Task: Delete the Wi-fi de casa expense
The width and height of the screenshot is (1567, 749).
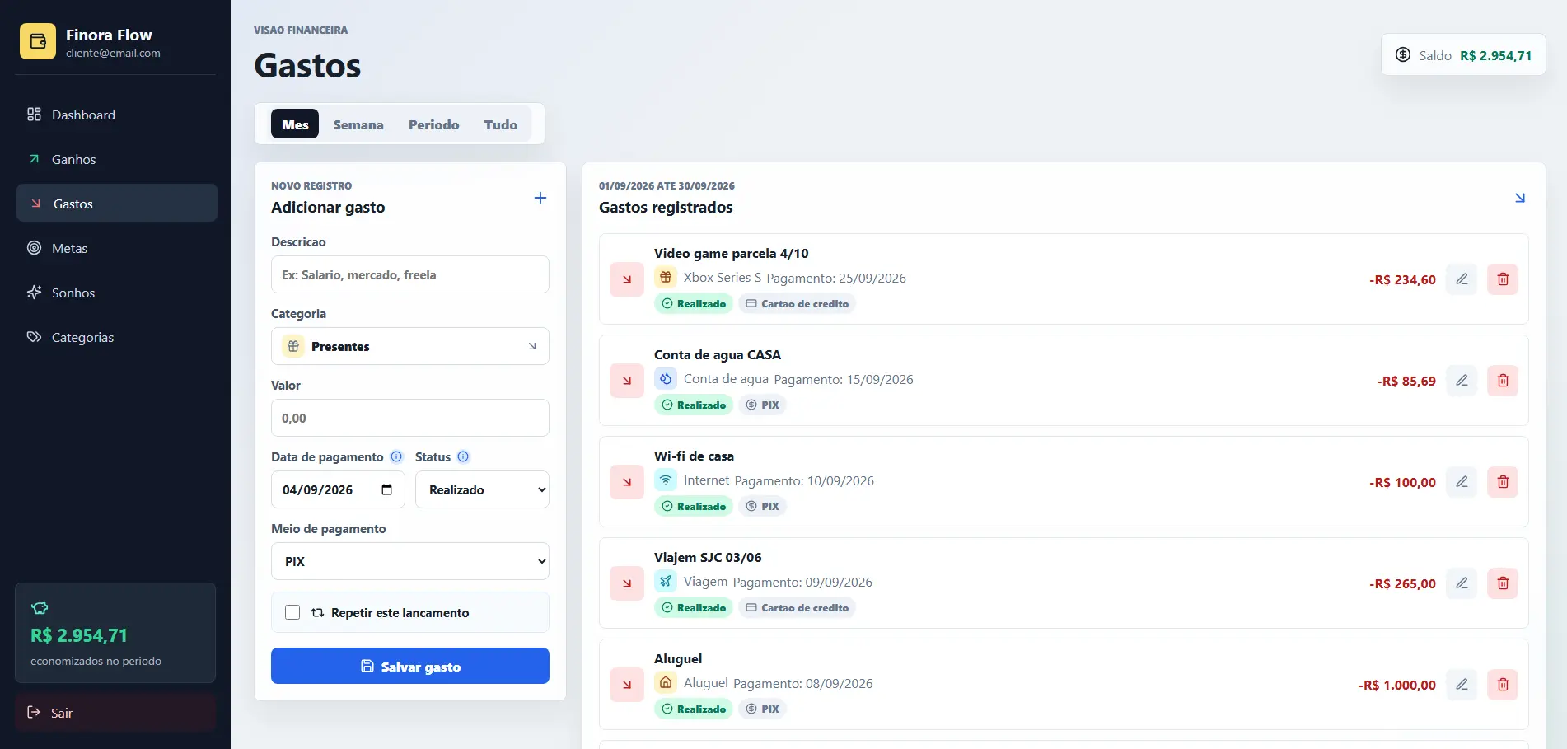Action: click(1503, 482)
